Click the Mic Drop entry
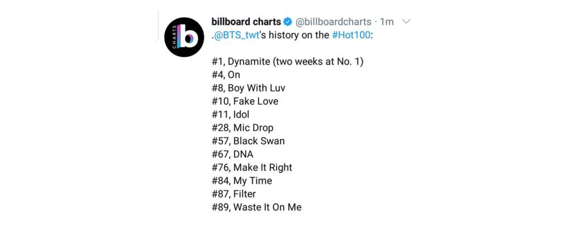Screen dimensions: 572x229 click(242, 128)
